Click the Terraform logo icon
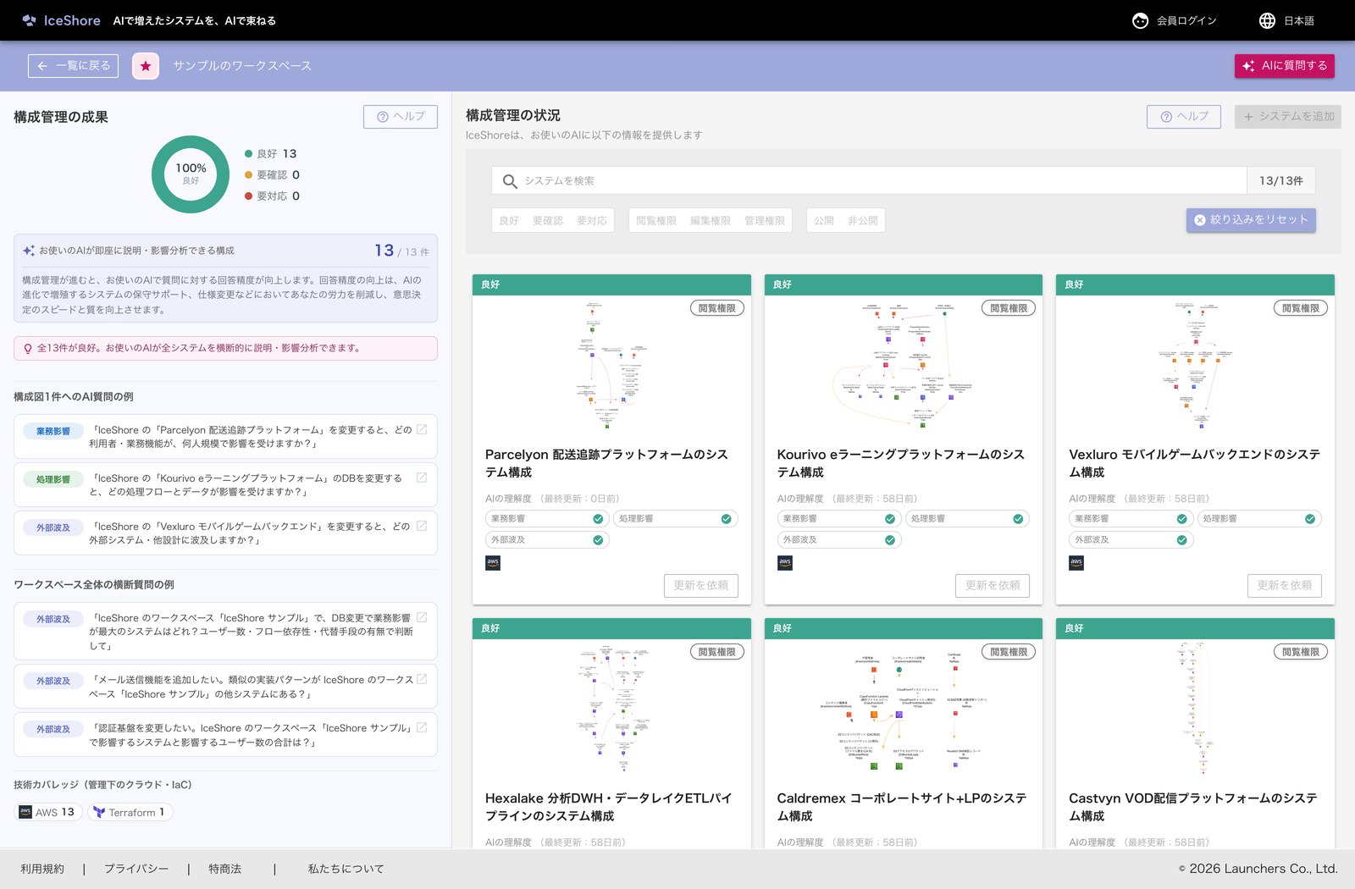Image resolution: width=1355 pixels, height=889 pixels. 99,812
